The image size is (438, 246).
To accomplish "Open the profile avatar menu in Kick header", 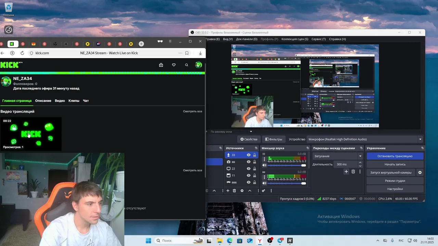I will 198,65.
